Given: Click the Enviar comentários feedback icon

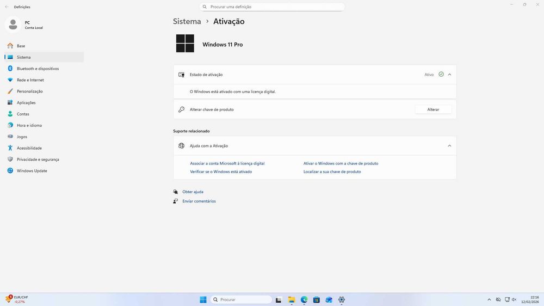Looking at the screenshot, I should [x=176, y=201].
